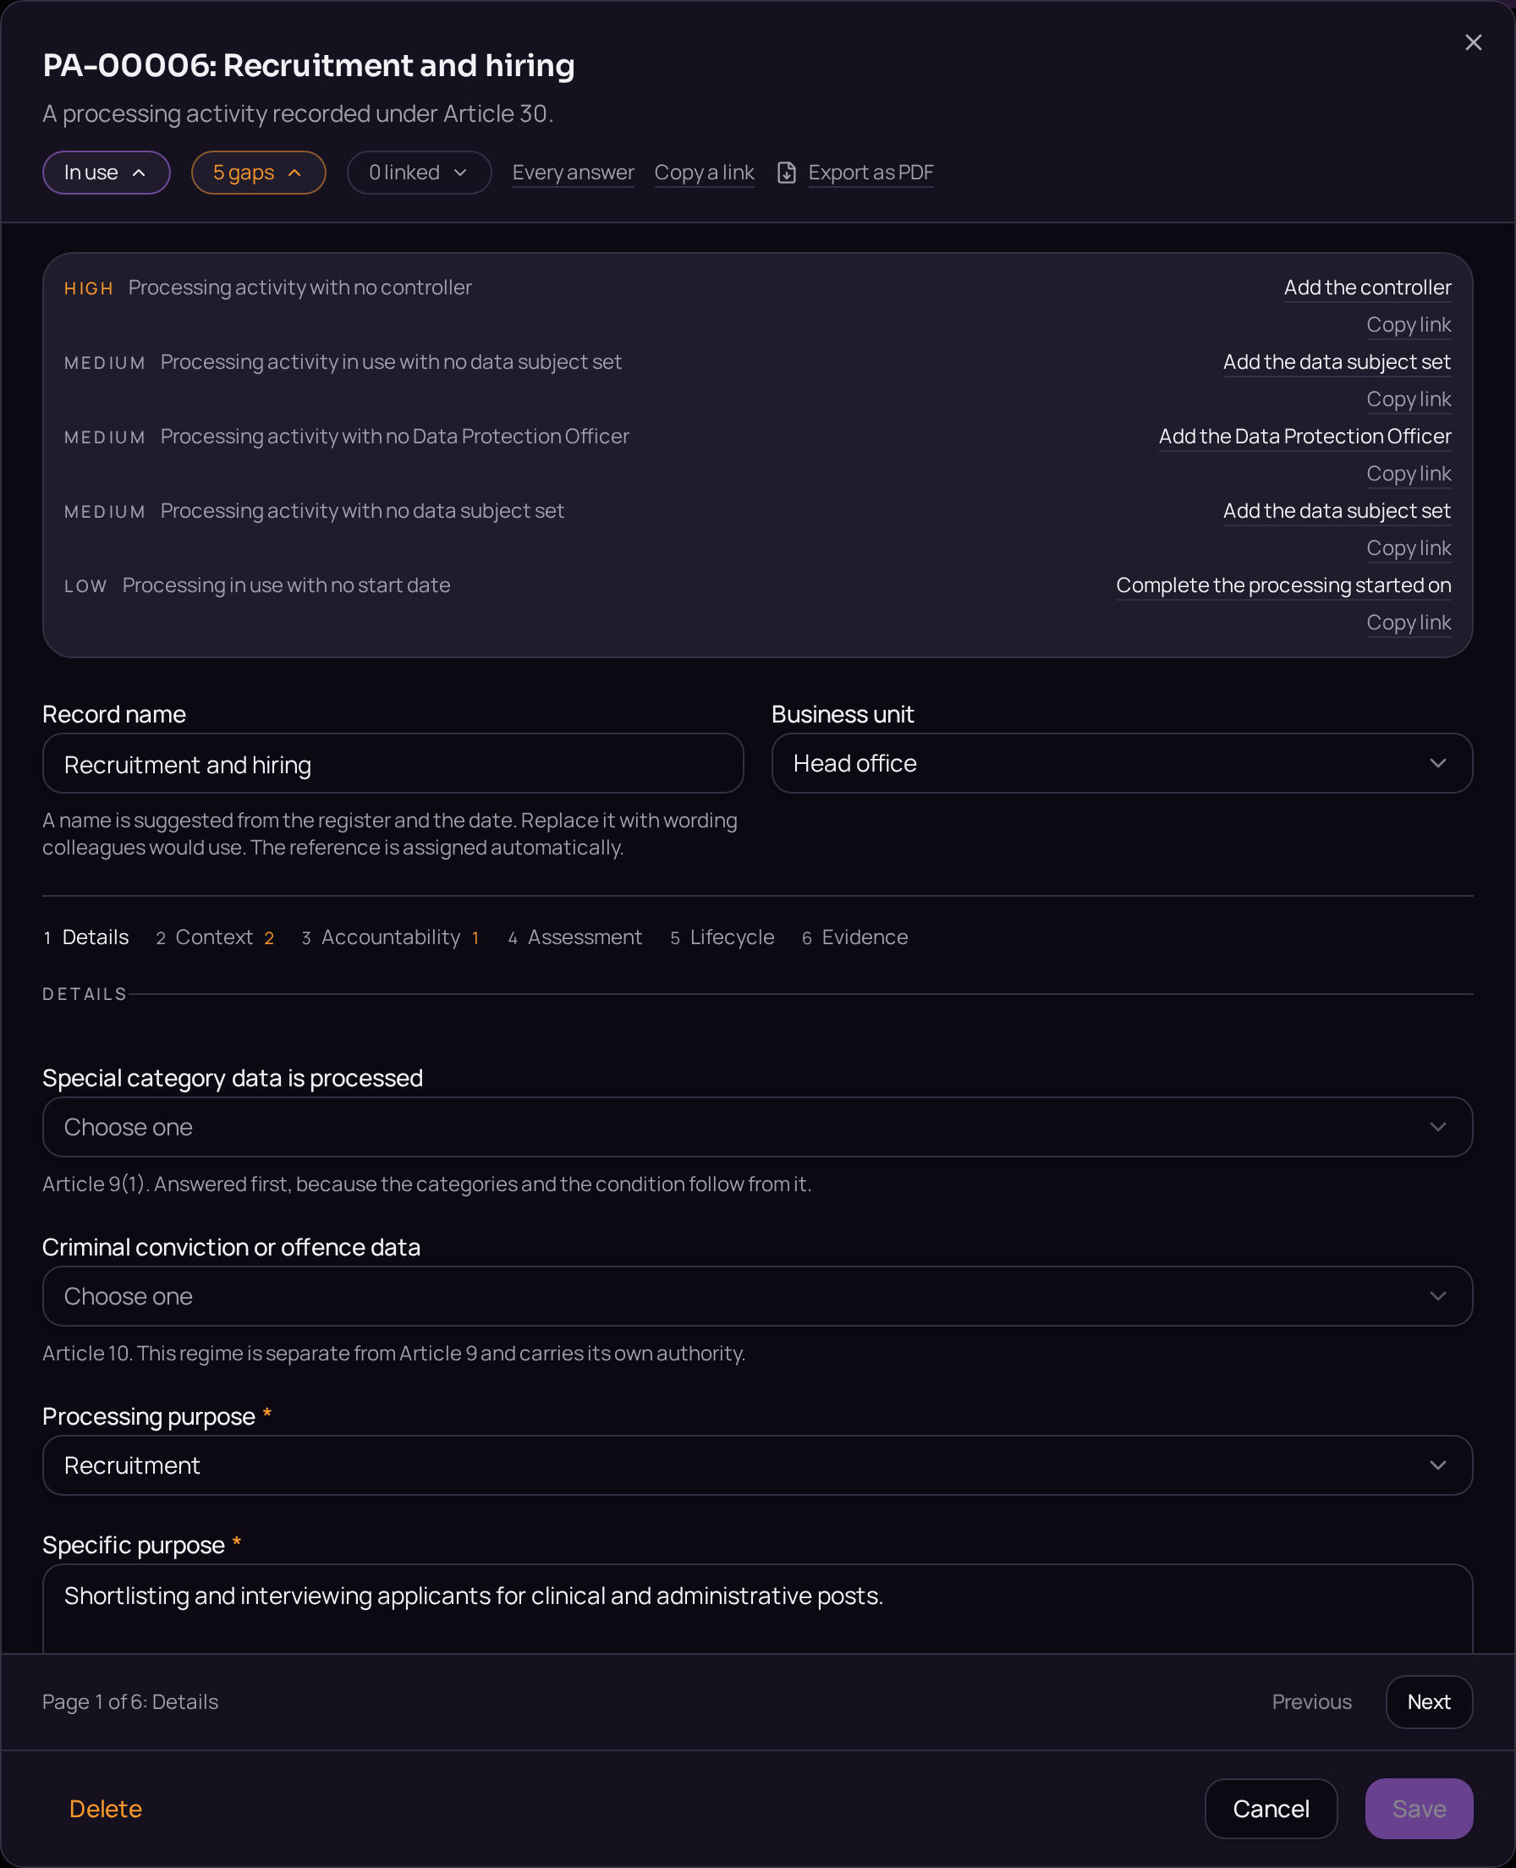The image size is (1516, 1868).
Task: Click the Delete button
Action: coord(106,1809)
